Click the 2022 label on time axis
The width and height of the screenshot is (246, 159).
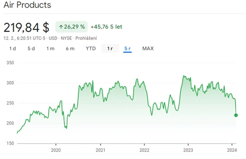[x=144, y=150]
